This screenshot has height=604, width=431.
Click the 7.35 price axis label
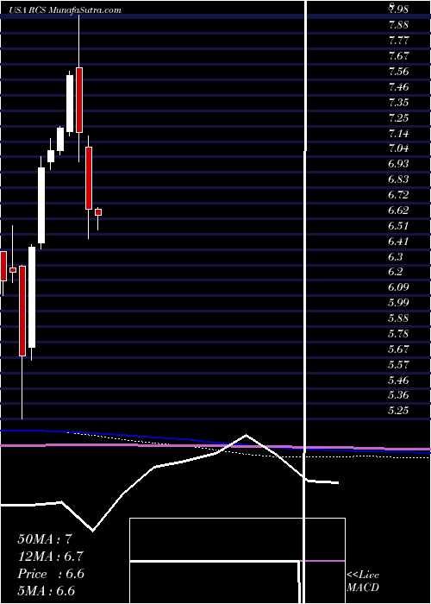pos(398,102)
